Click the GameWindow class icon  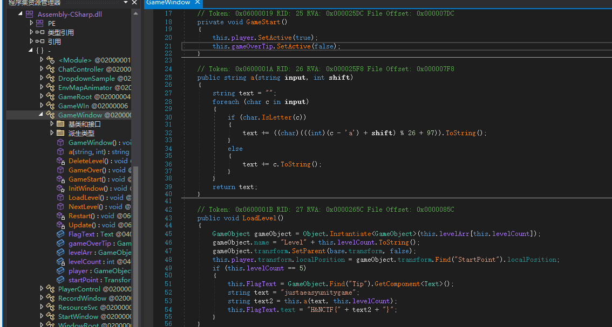50,115
